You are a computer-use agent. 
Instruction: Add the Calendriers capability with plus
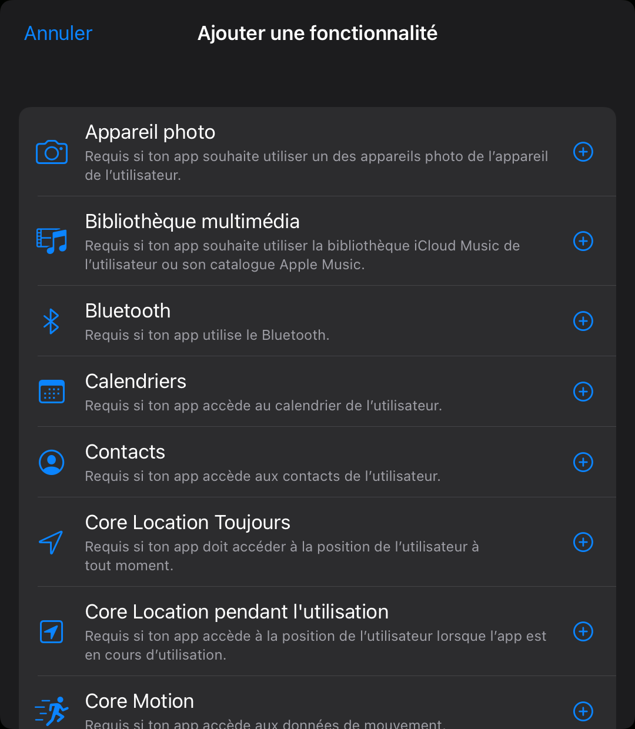(x=583, y=392)
